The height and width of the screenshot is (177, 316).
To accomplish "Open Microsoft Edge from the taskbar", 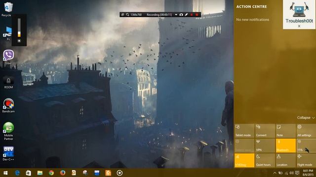I will point(17,173).
